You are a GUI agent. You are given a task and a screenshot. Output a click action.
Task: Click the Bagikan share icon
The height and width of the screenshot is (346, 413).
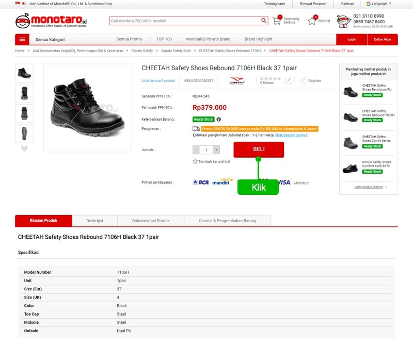[304, 81]
